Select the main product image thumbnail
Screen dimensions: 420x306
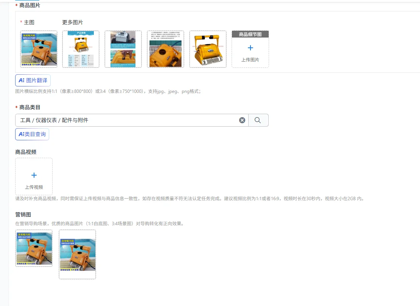tap(39, 49)
